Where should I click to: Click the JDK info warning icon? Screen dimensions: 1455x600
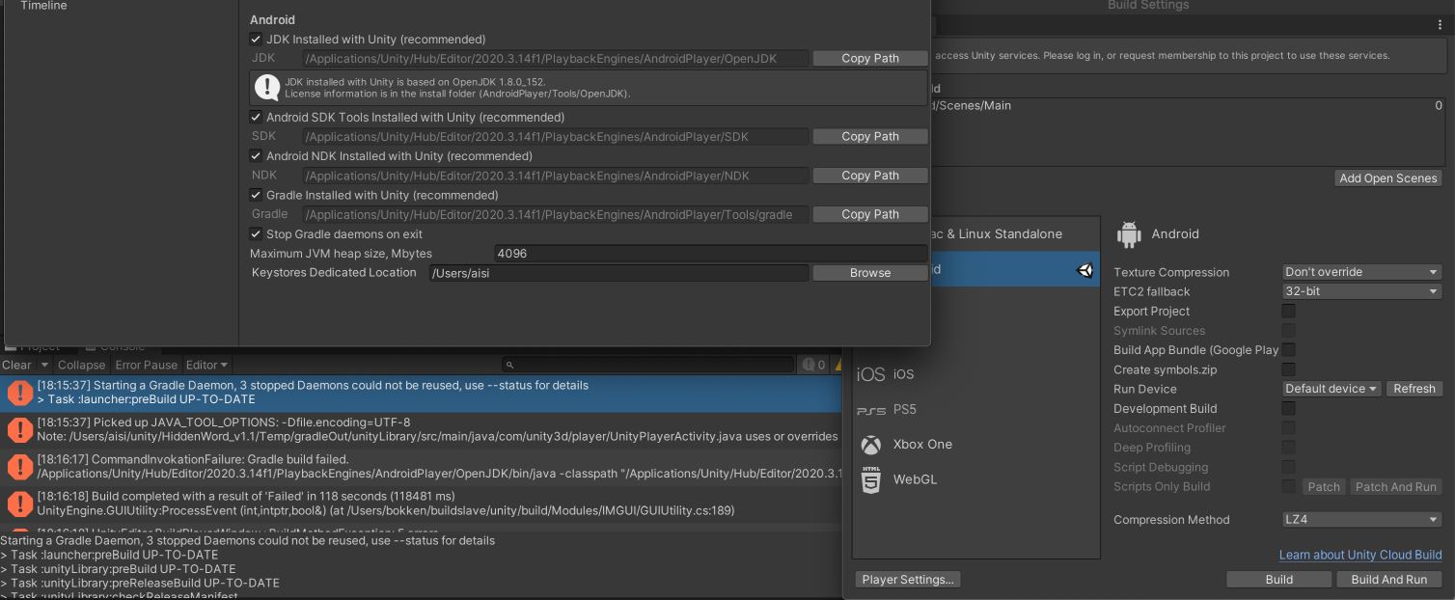click(267, 88)
